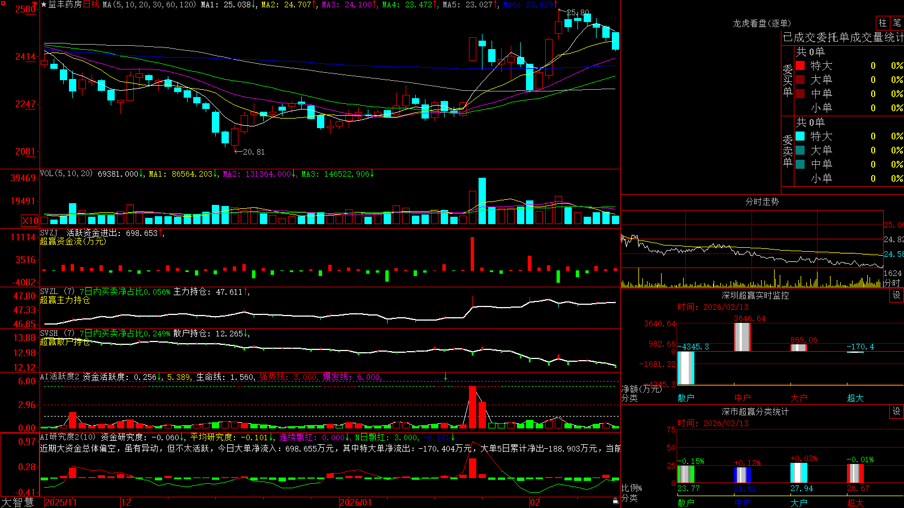Click the AI活跃度2 indicator name
Image resolution: width=904 pixels, height=508 pixels.
coord(59,377)
